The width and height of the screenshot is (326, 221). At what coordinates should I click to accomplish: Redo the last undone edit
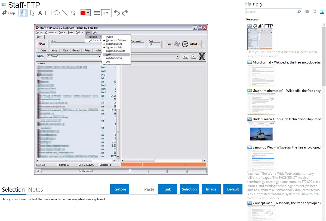point(125,13)
